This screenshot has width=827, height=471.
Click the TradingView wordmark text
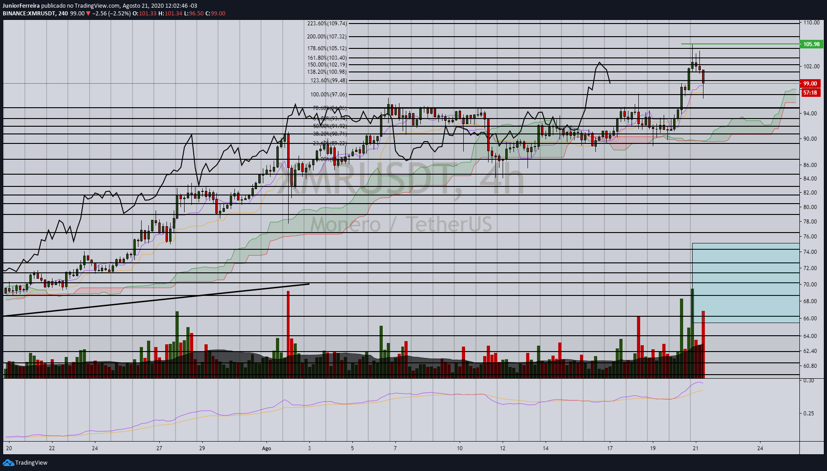(x=31, y=463)
